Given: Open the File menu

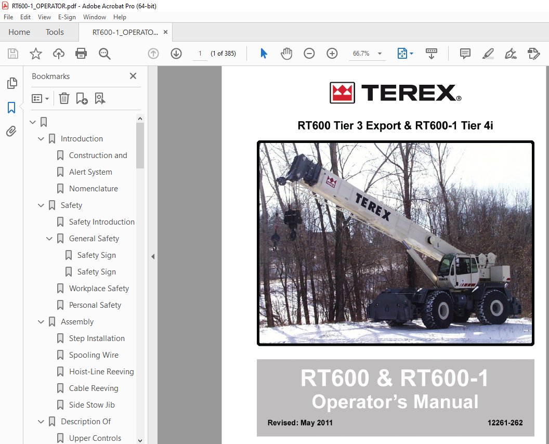Looking at the screenshot, I should (8, 17).
